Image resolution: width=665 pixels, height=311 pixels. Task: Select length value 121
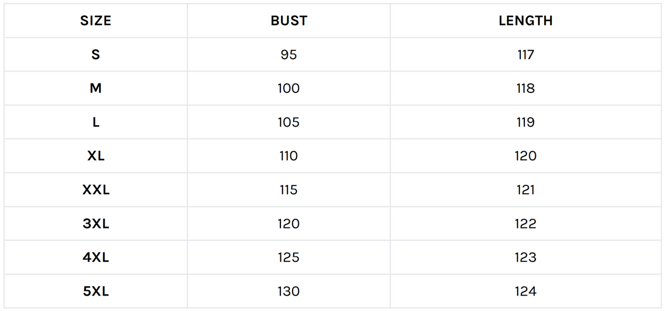[525, 190]
